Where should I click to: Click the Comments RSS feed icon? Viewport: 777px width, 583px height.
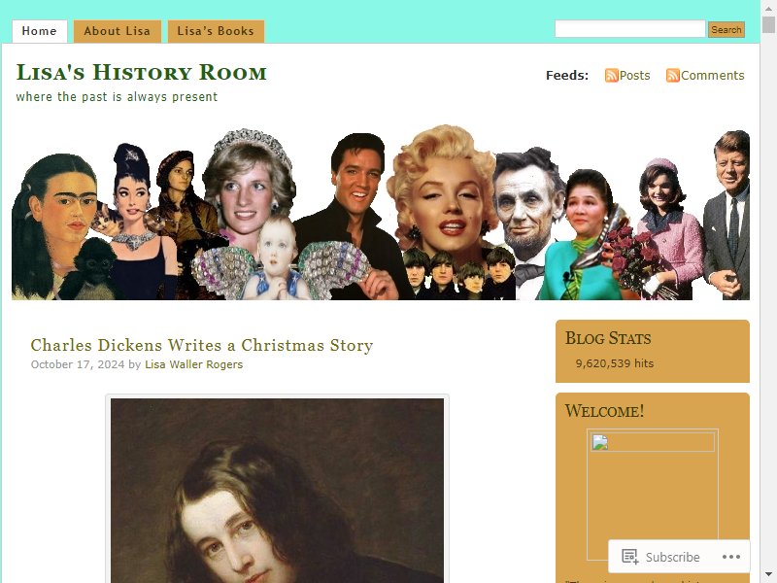click(673, 76)
